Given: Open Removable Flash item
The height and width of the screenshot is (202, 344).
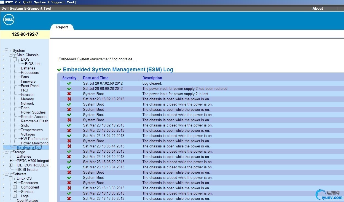Looking at the screenshot, I should point(34,121).
